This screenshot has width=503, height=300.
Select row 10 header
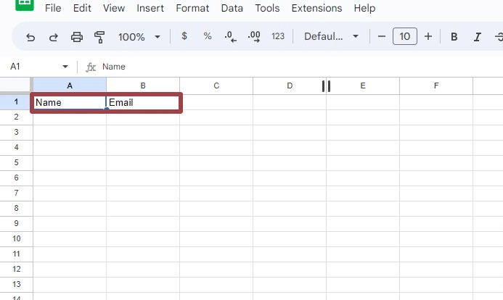(16, 239)
